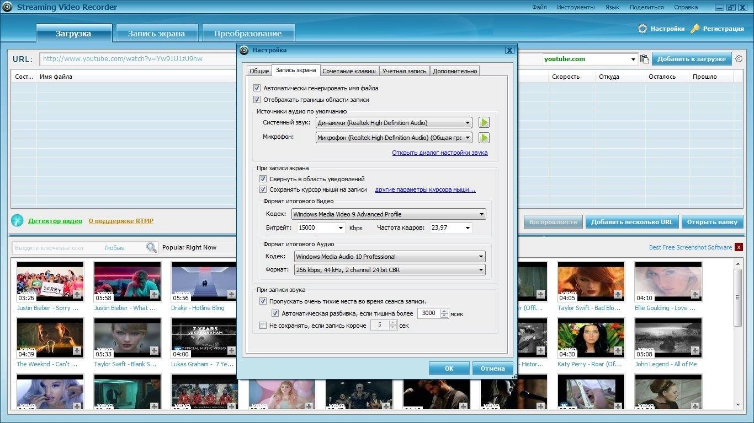Open the Преобразование main tab
This screenshot has width=754, height=423.
point(248,33)
